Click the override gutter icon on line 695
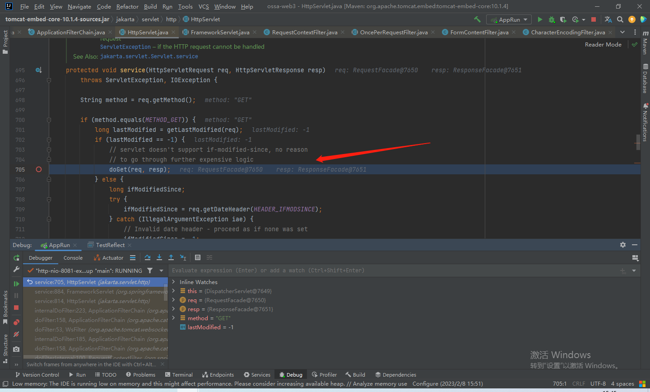Screen dimensions: 650x392 pyautogui.click(x=39, y=70)
